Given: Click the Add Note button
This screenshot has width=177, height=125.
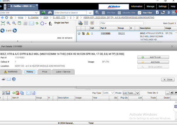Looking at the screenshot, I should [x=153, y=62].
